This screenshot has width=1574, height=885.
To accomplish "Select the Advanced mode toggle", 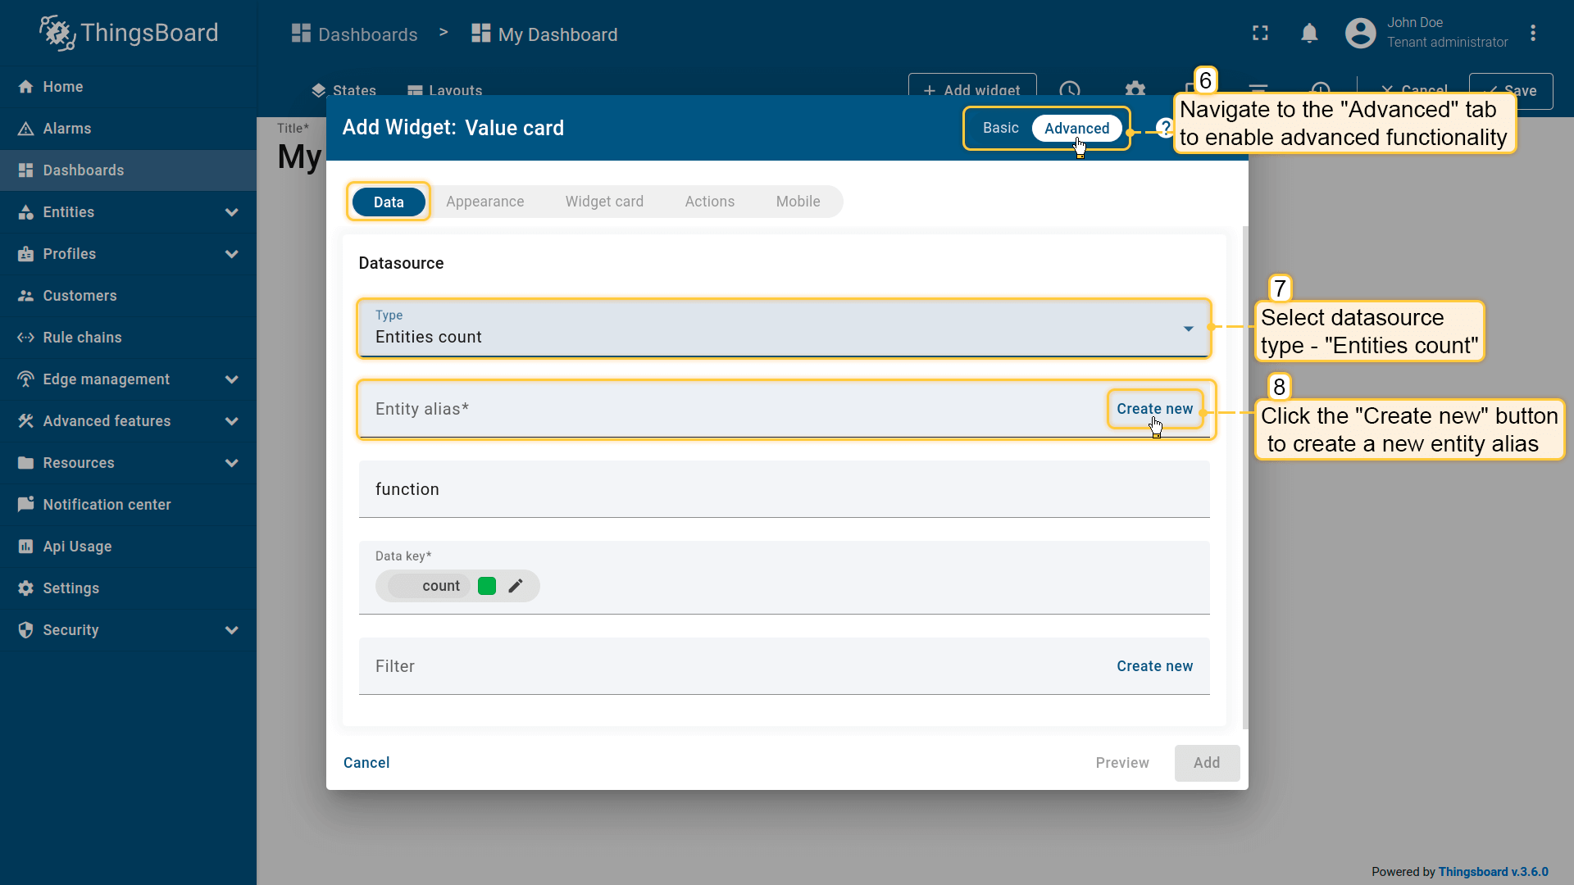I will pos(1076,129).
